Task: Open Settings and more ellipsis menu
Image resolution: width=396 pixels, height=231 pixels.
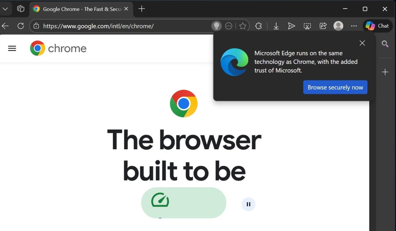Action: tap(354, 26)
